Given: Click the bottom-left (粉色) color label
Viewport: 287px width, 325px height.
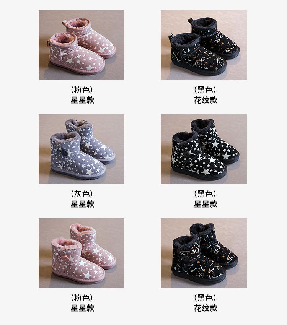Looking at the screenshot, I should click(82, 297).
